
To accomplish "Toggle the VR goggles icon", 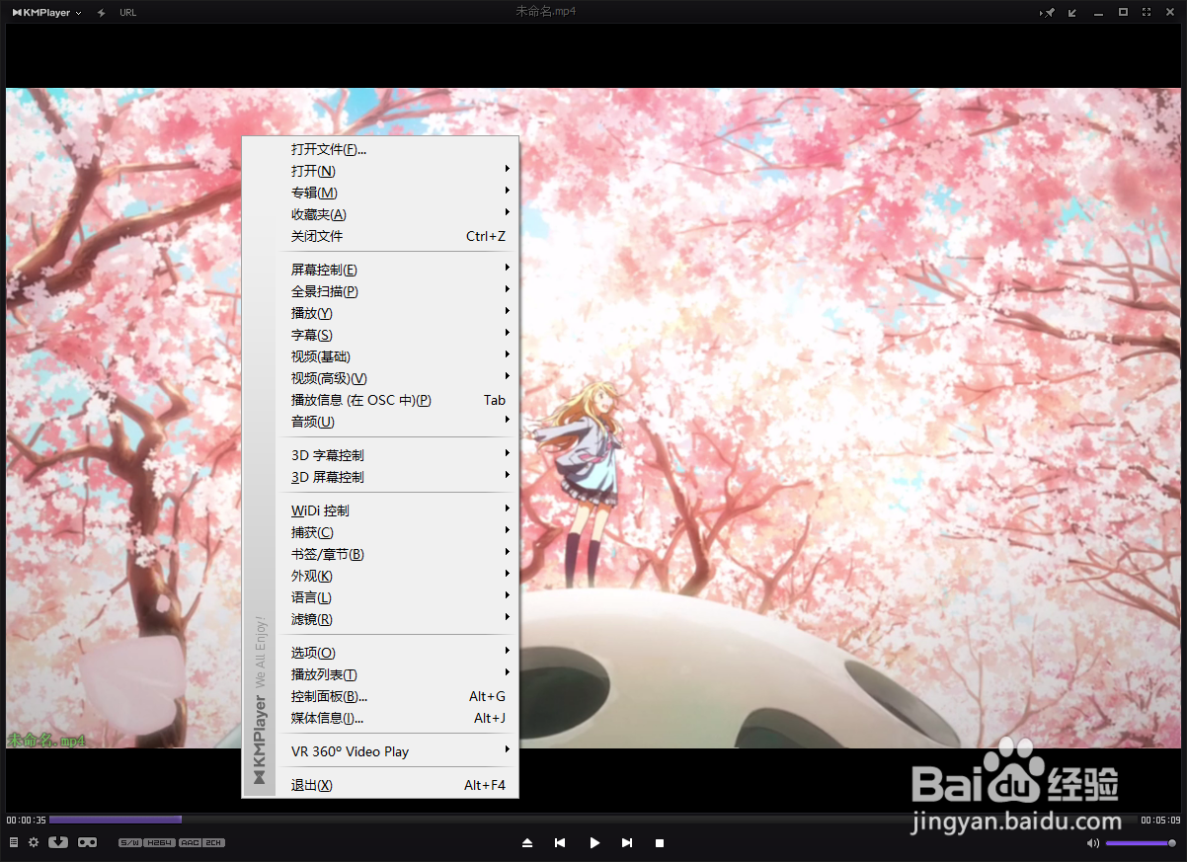I will click(88, 842).
